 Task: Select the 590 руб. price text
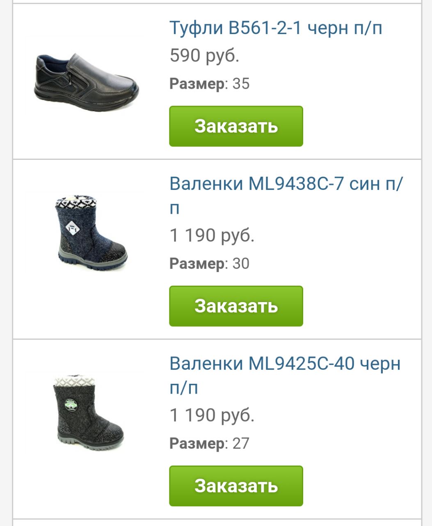tap(204, 55)
